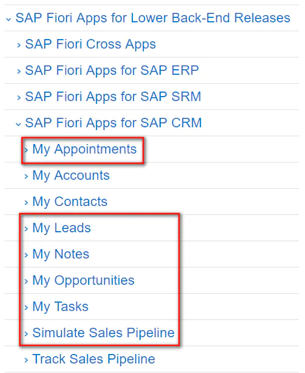The height and width of the screenshot is (373, 305).
Task: Expand SAP Fiori Apps for SAP SRM chevron
Action: pos(19,97)
